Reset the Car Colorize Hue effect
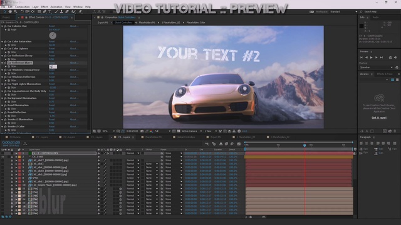This screenshot has width=401, height=225. [x=51, y=26]
